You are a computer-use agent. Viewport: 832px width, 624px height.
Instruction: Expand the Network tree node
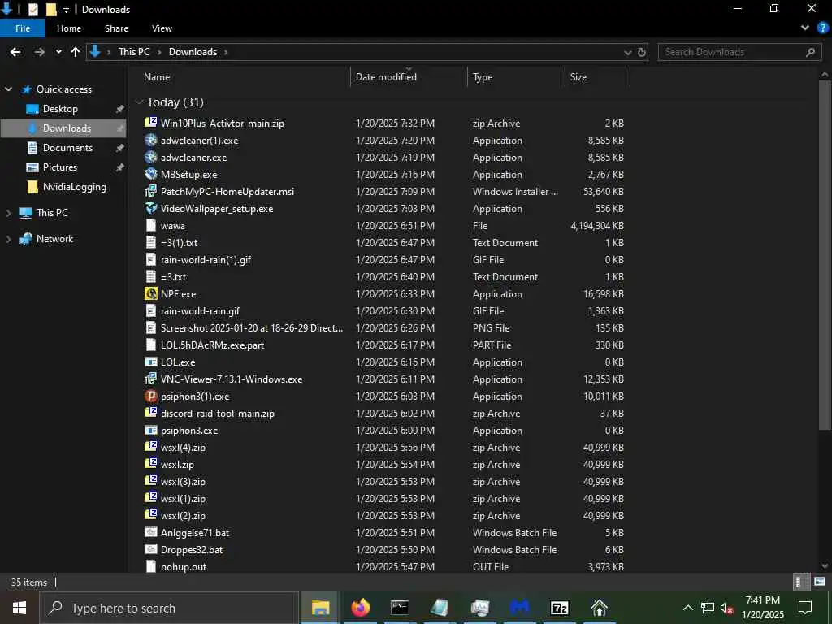(x=8, y=239)
